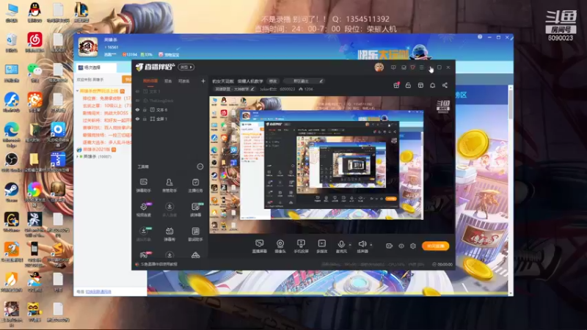Expand the microphone options arrow
This screenshot has height=330, width=587.
[x=350, y=245]
